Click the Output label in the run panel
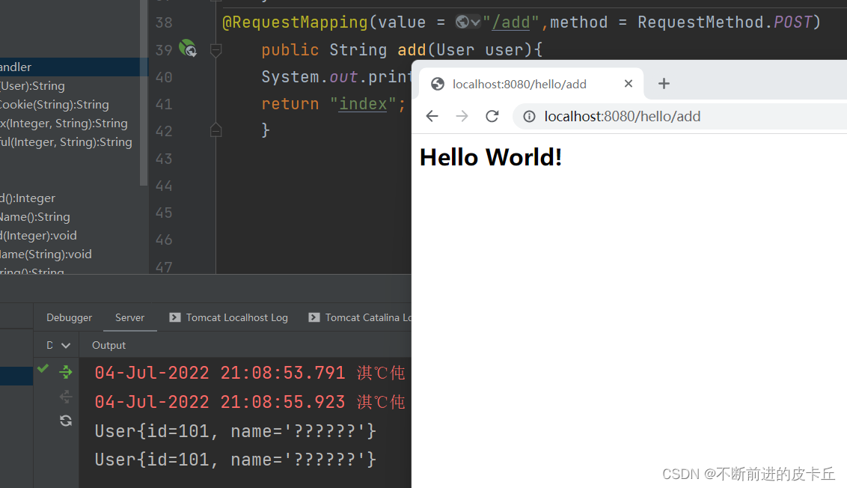 [x=108, y=345]
